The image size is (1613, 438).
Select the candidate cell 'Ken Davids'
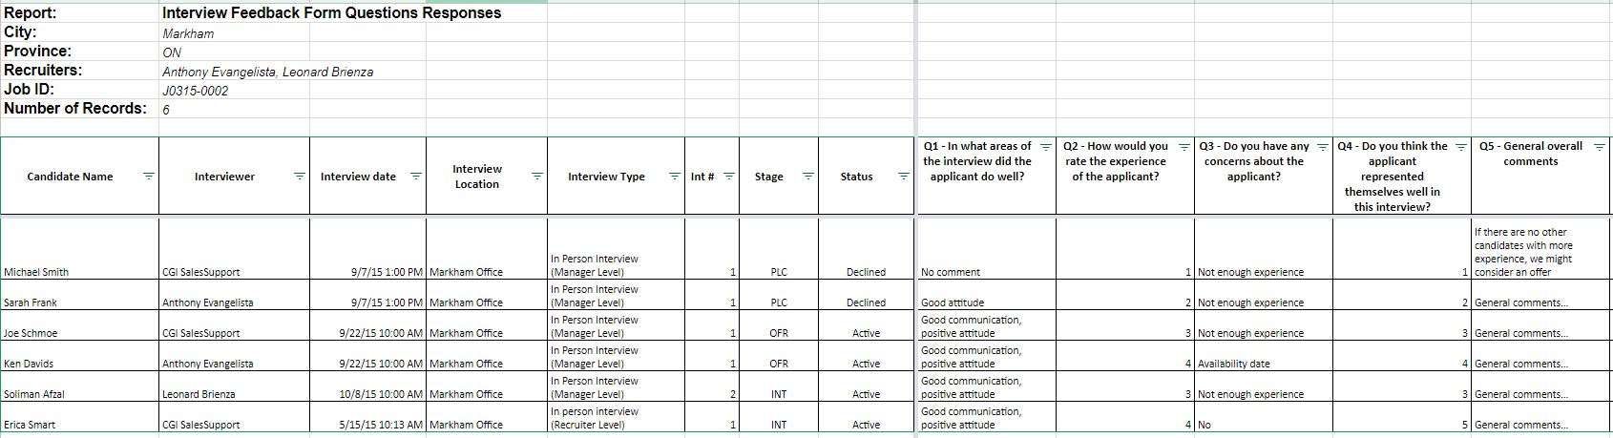coord(80,356)
